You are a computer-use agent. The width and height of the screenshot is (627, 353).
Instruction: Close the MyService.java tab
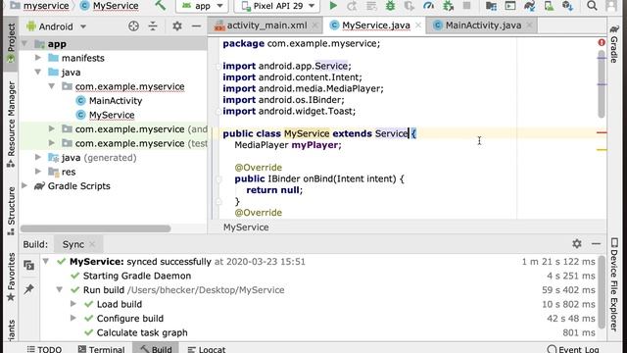418,25
